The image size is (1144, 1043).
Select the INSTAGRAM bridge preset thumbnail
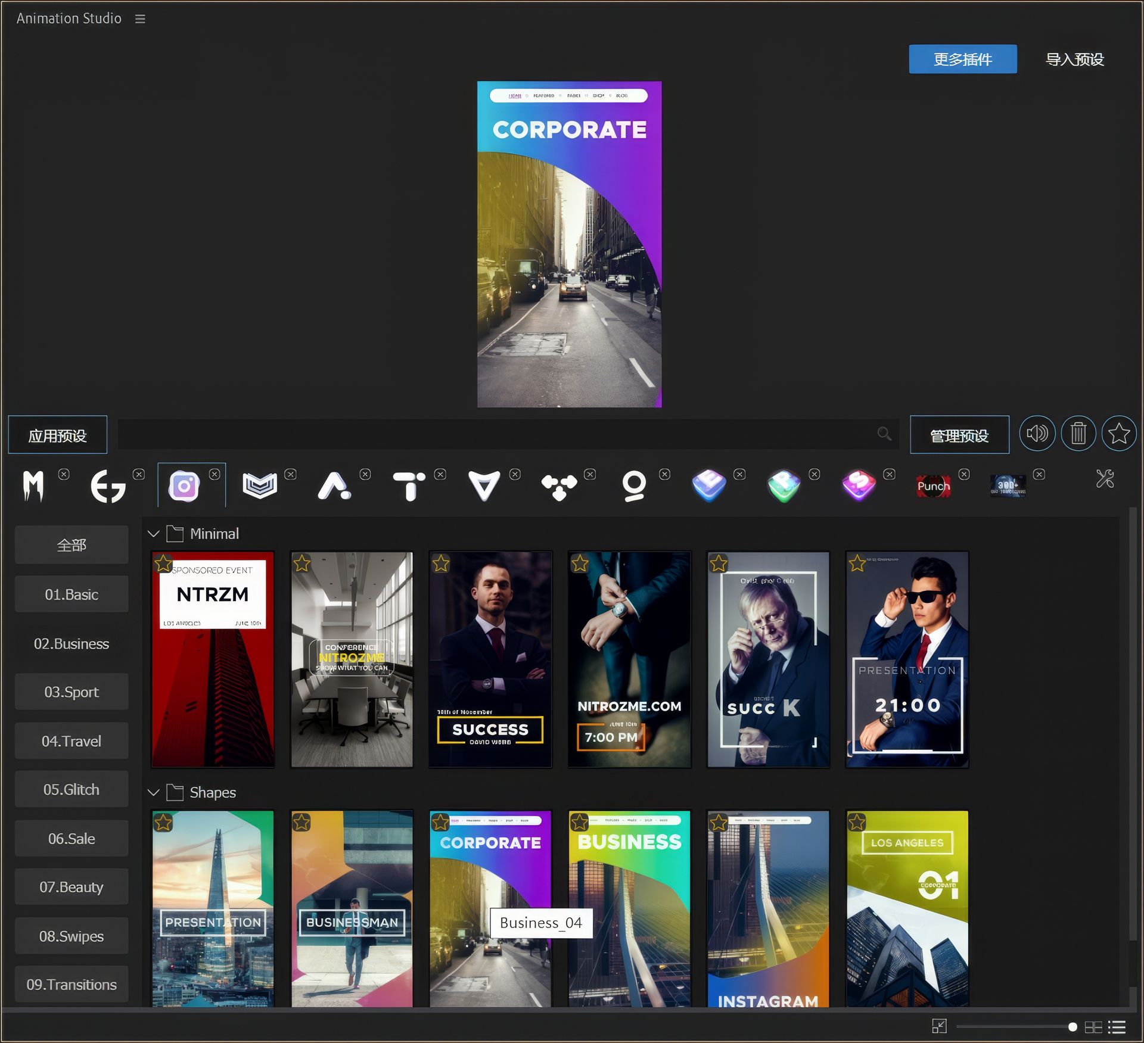tap(768, 908)
